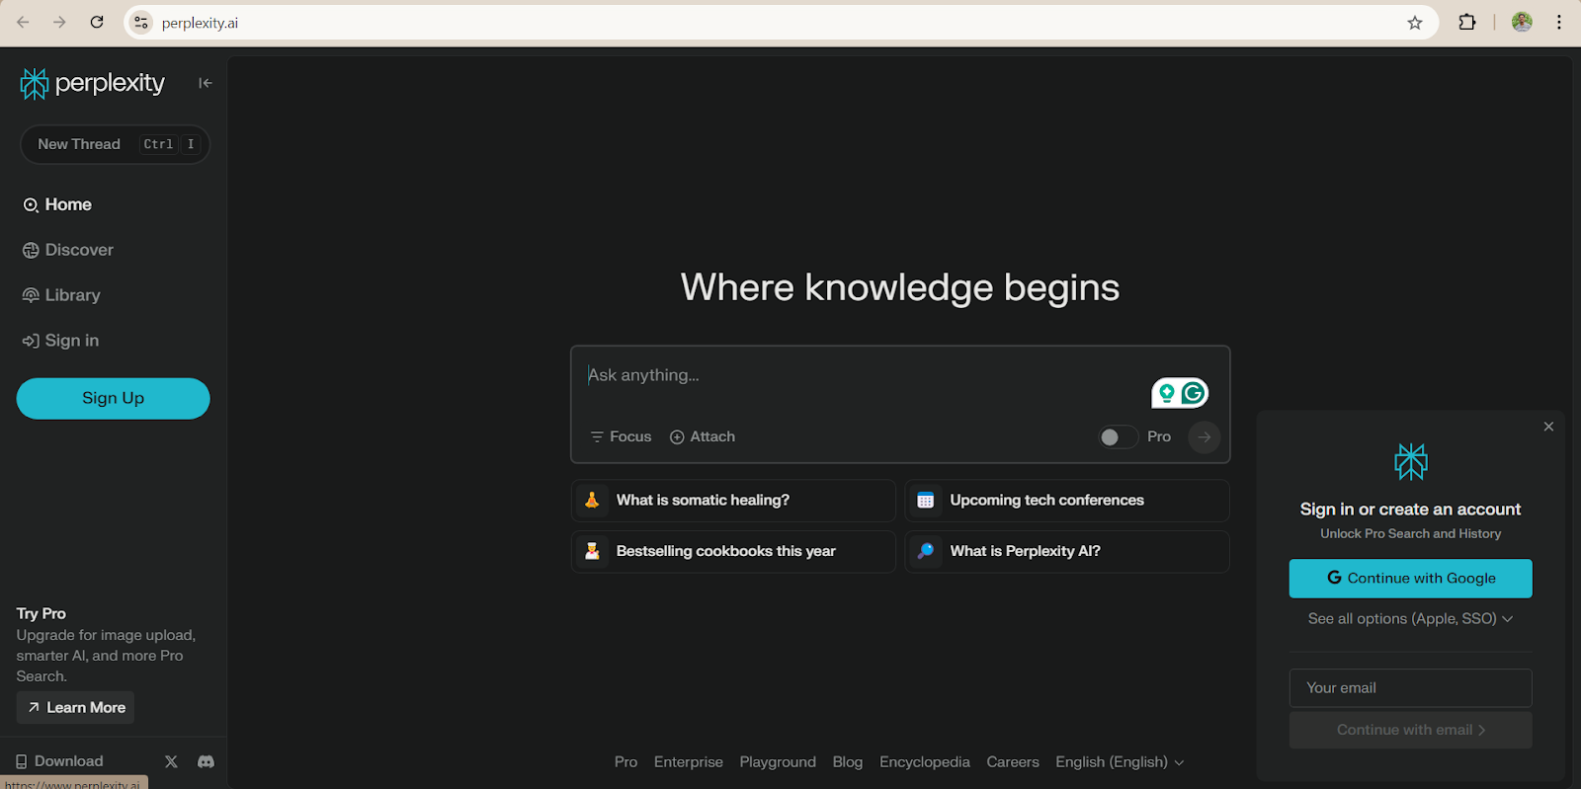Open the Pro footer link
1581x789 pixels.
coord(625,762)
